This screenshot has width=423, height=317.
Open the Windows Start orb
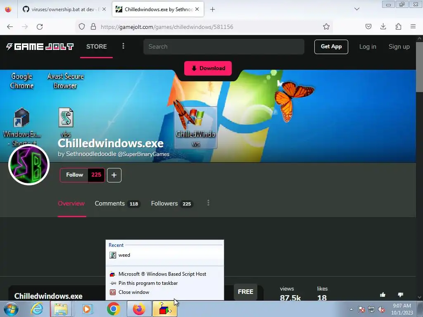[x=11, y=309]
